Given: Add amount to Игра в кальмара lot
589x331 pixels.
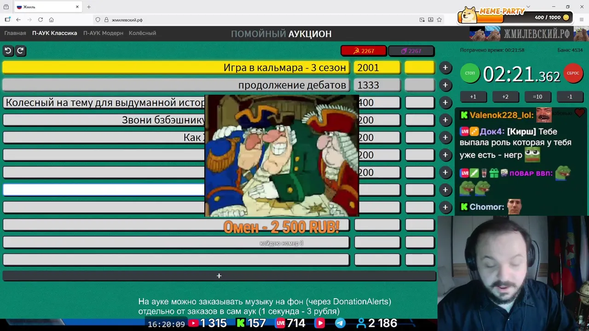Looking at the screenshot, I should click(x=445, y=68).
